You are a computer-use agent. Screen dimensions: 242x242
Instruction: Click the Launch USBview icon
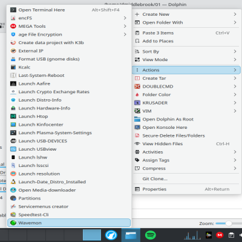point(13,149)
